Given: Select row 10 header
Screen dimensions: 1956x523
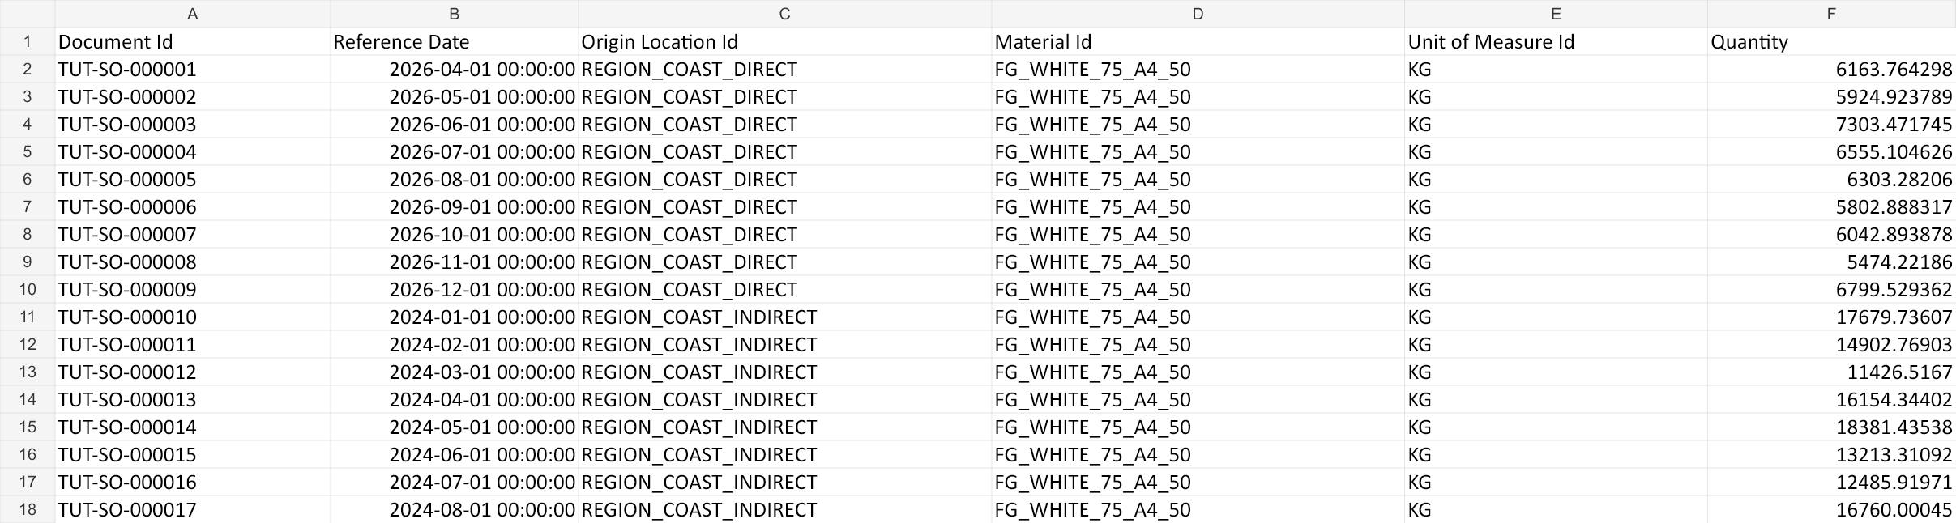Looking at the screenshot, I should pos(28,289).
